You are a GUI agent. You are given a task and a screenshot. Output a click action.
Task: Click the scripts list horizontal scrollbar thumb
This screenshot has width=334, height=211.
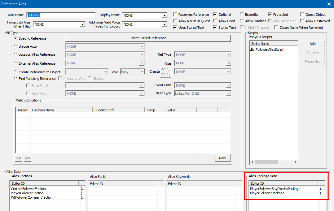(x=266, y=162)
